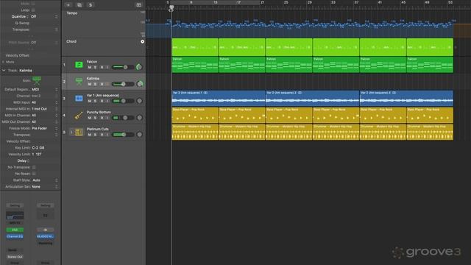Adjust the Falcon track pan knob
Viewport: 471px width, 265px height.
pyautogui.click(x=139, y=67)
